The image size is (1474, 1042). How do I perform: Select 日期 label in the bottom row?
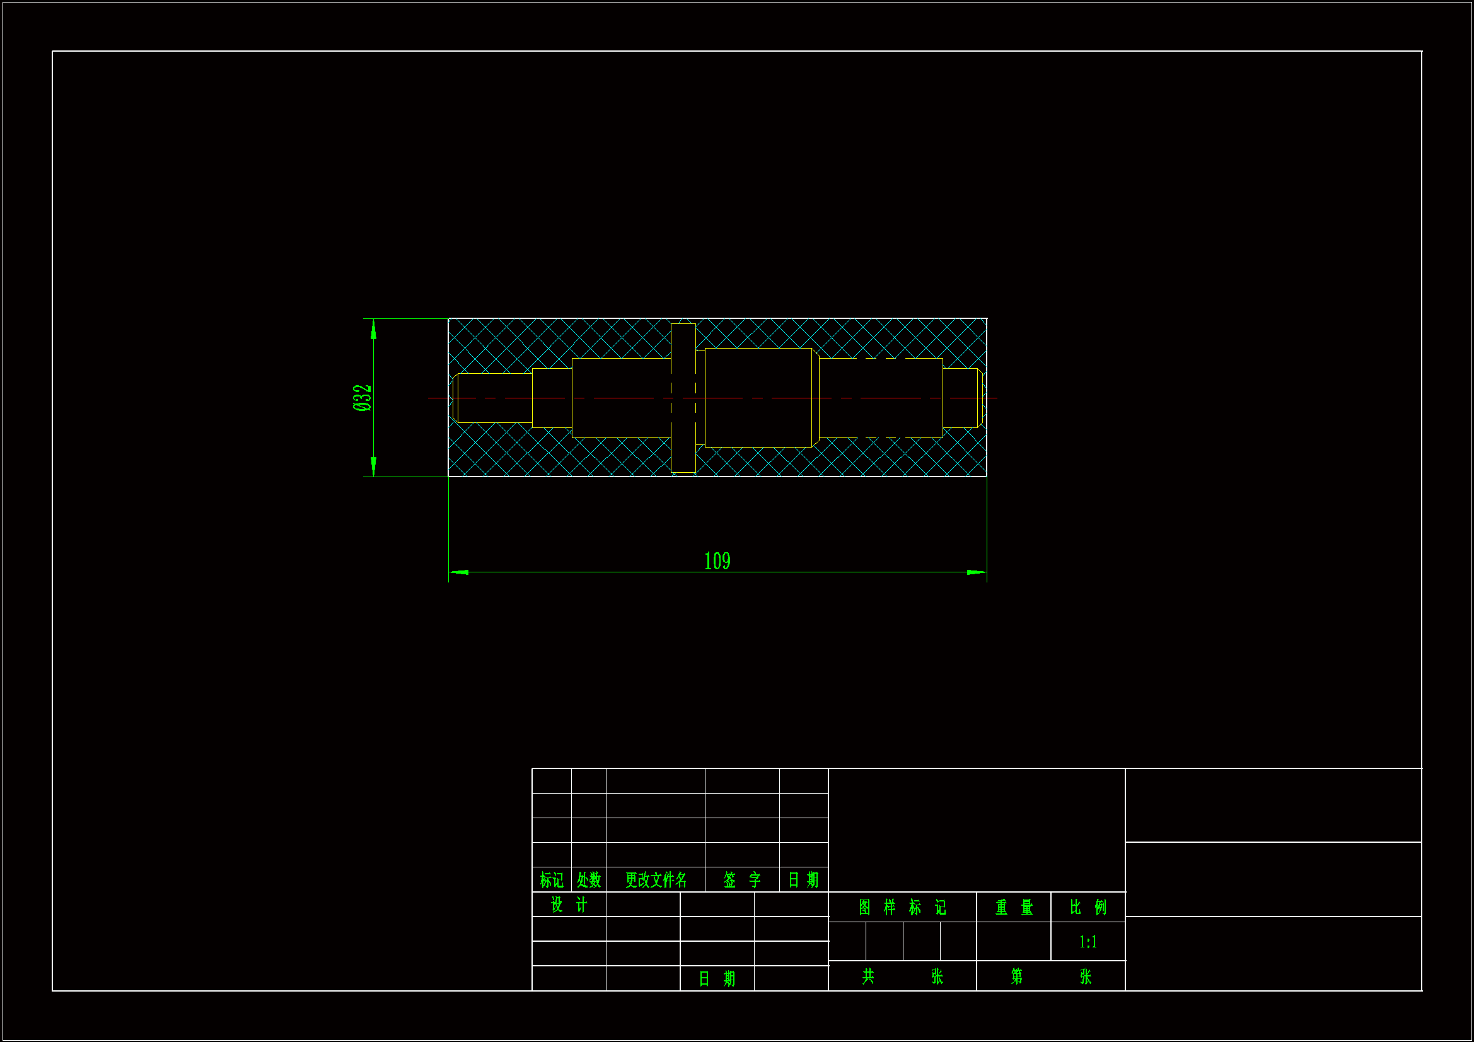click(716, 979)
